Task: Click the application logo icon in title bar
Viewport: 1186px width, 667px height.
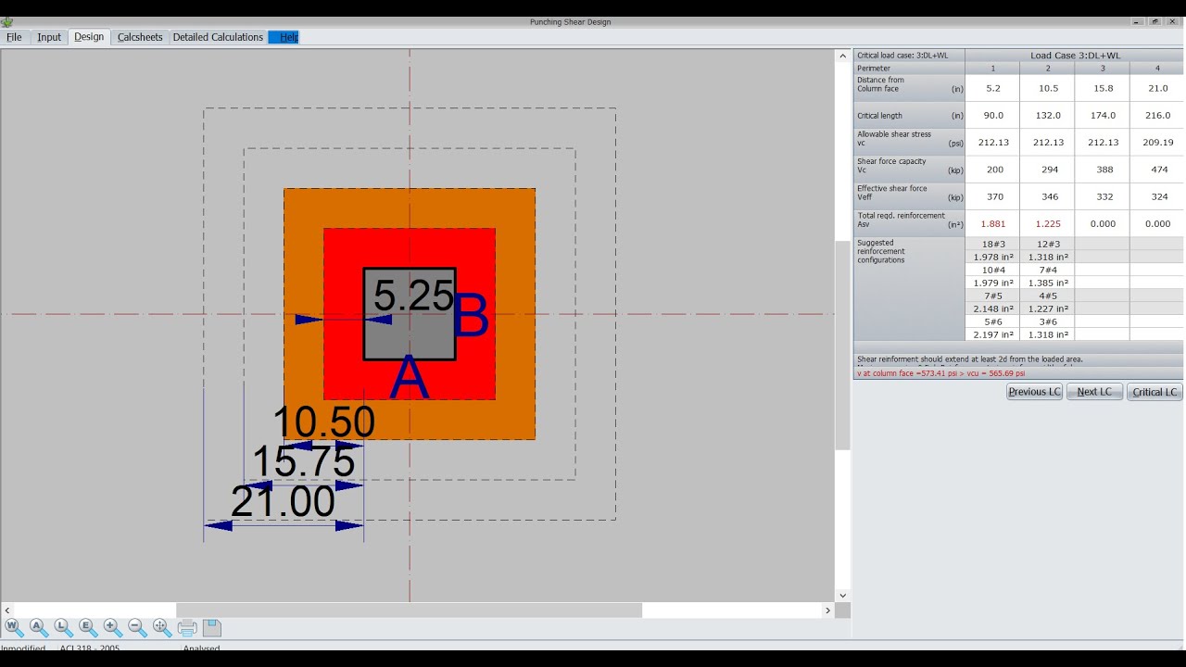Action: 6,21
